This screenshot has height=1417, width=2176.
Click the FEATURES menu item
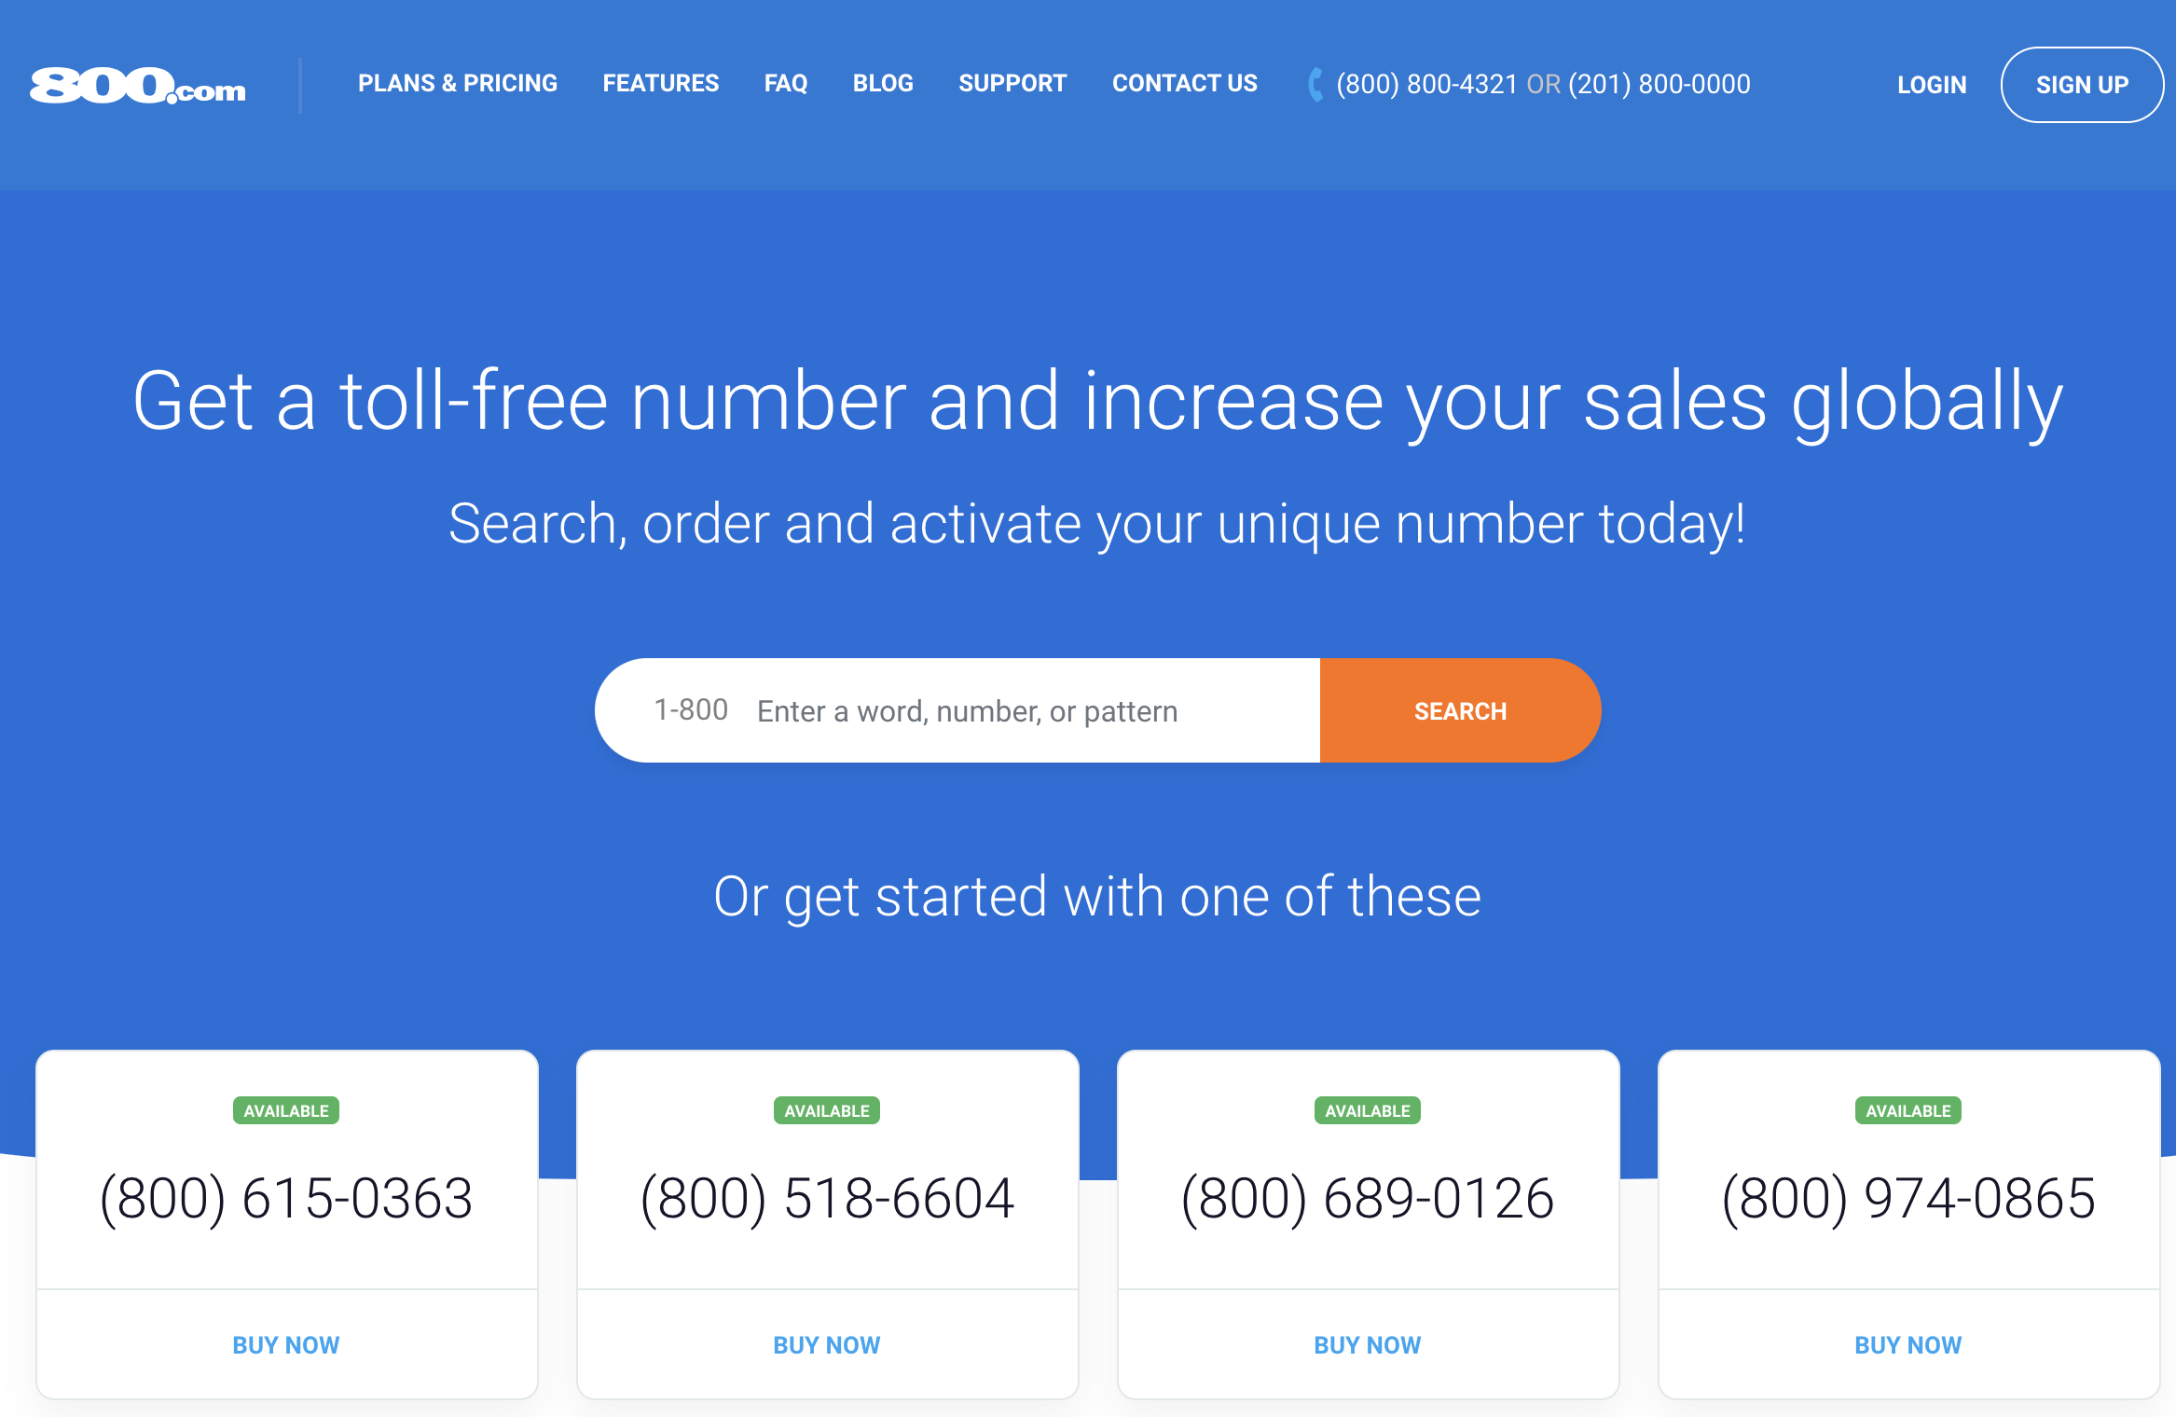click(x=661, y=86)
